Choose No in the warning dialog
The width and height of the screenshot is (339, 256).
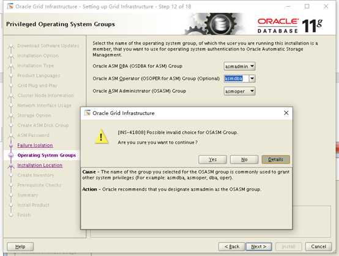click(x=244, y=159)
